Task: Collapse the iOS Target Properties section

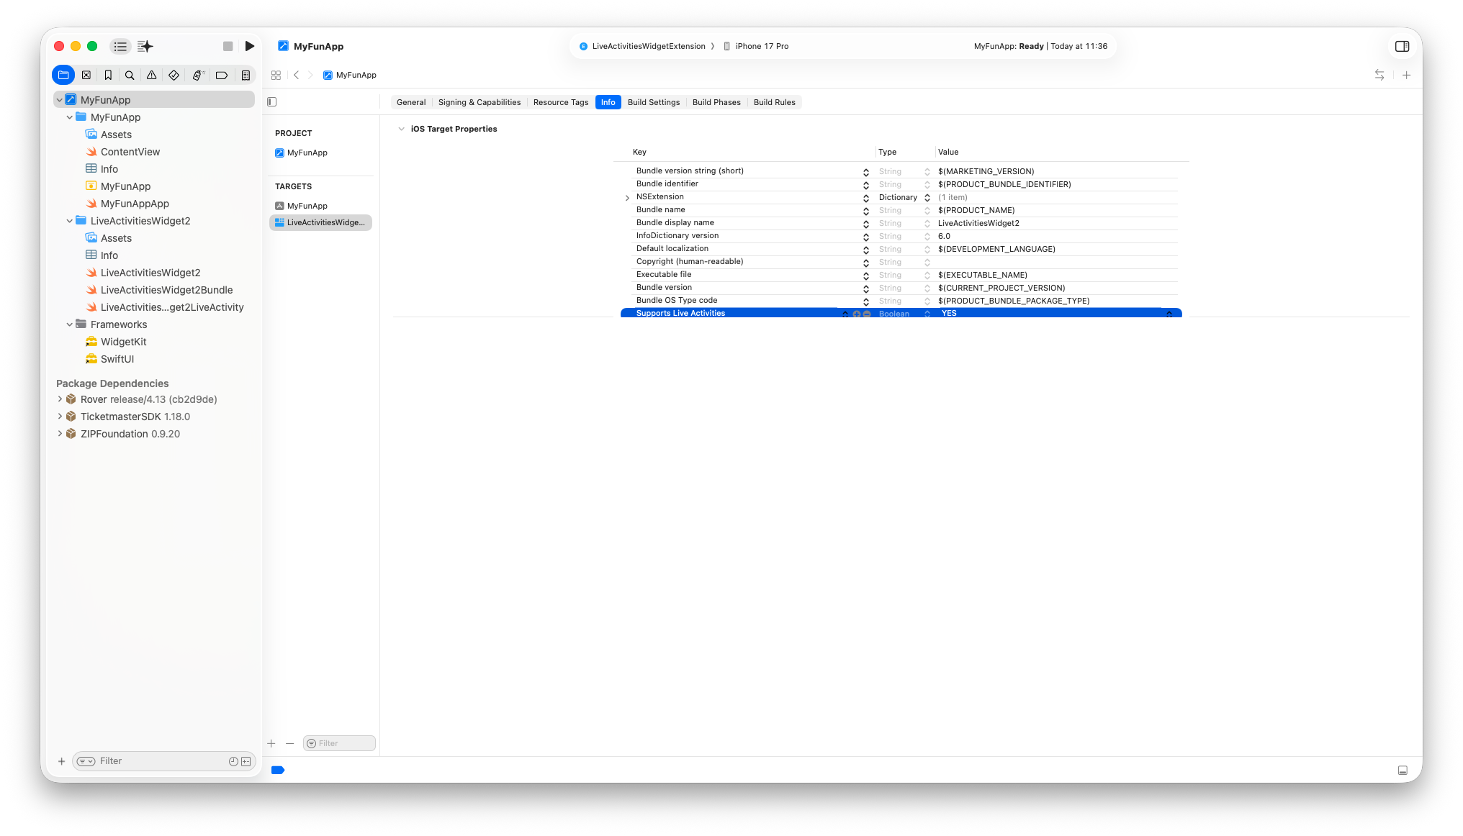Action: pyautogui.click(x=401, y=129)
